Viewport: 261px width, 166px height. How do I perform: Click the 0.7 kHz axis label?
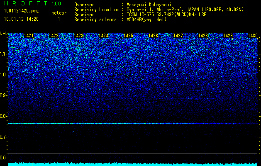4,137
